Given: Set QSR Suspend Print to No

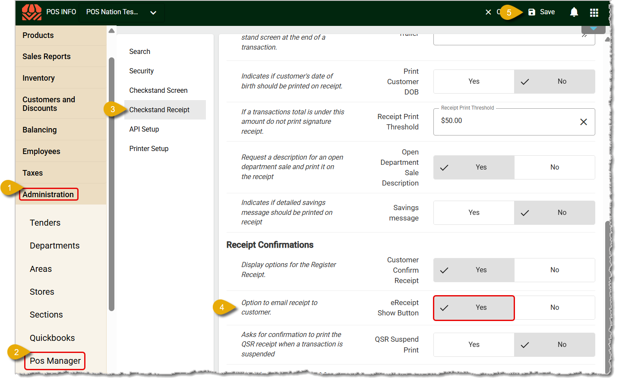Looking at the screenshot, I should coord(554,345).
